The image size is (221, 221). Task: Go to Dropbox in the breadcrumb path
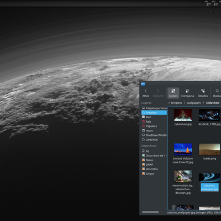[176, 103]
